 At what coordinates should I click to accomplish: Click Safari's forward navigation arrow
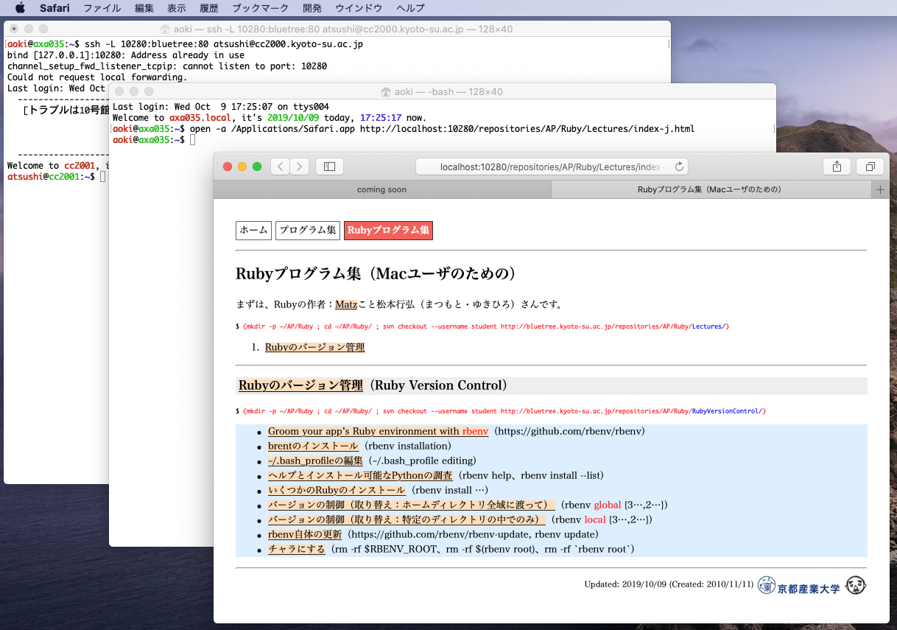point(299,167)
